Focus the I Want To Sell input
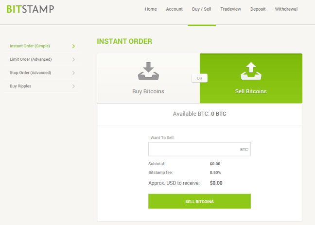 199,149
